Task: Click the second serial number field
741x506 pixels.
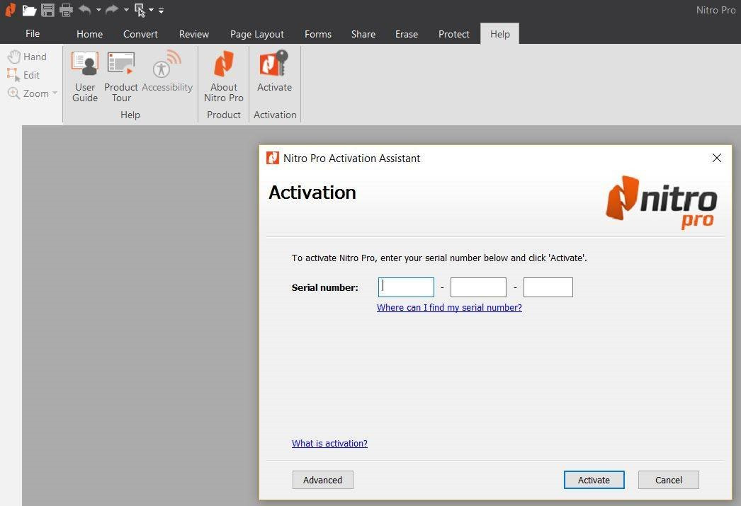Action: (x=478, y=287)
